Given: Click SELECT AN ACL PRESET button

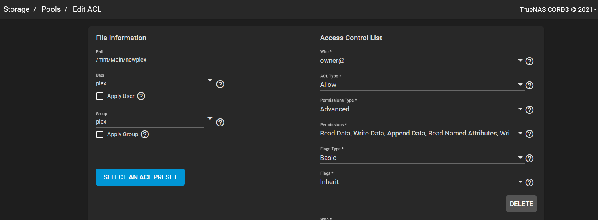Looking at the screenshot, I should click(x=140, y=177).
